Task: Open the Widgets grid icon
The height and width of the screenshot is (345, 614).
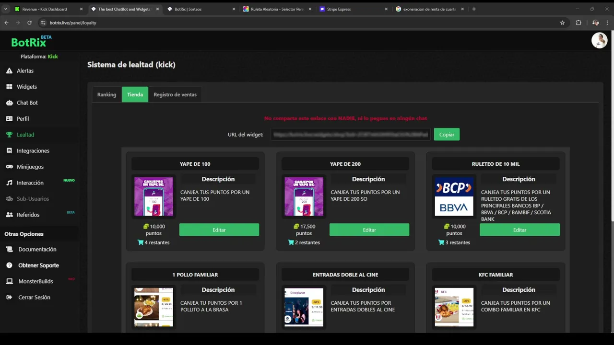Action: click(x=9, y=87)
